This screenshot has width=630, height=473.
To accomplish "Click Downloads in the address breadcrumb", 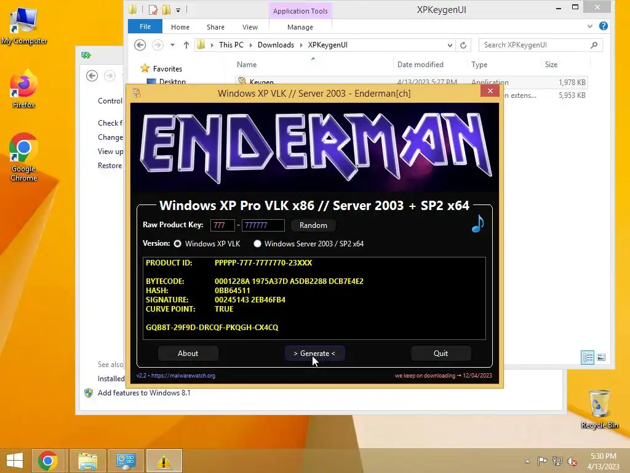I will (x=276, y=45).
